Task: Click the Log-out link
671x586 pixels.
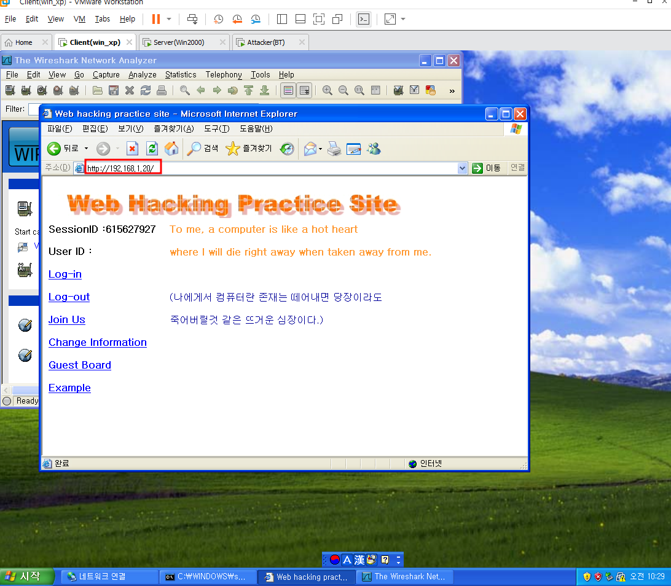Action: [69, 297]
